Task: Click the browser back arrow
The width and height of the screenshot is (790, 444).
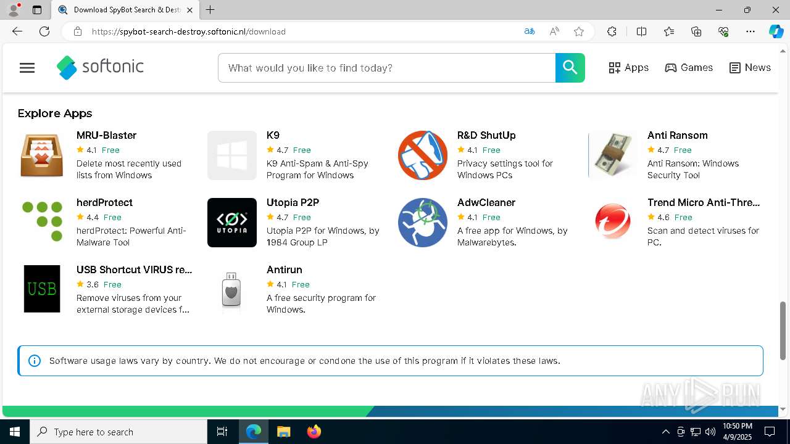Action: 17,31
